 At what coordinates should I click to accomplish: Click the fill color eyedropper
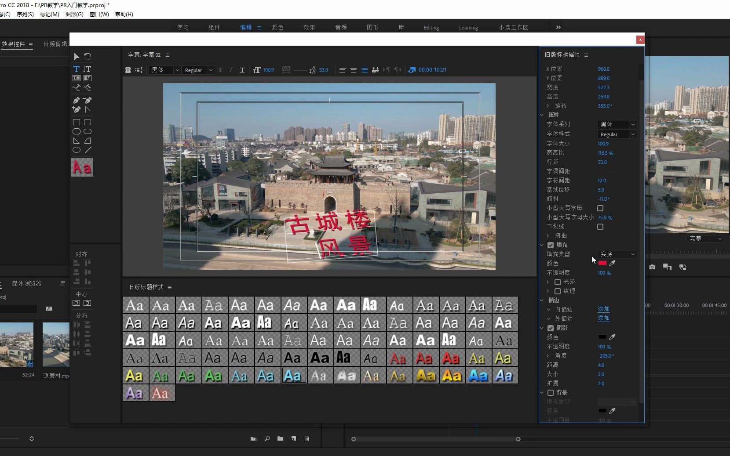tap(612, 263)
